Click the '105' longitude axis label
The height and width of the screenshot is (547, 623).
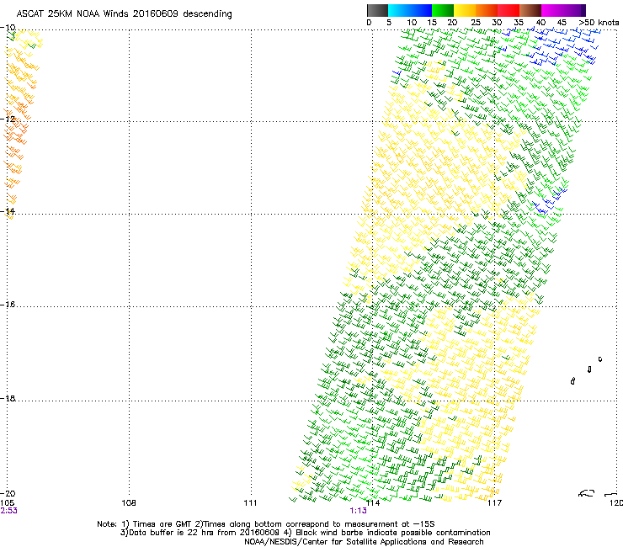(x=7, y=503)
